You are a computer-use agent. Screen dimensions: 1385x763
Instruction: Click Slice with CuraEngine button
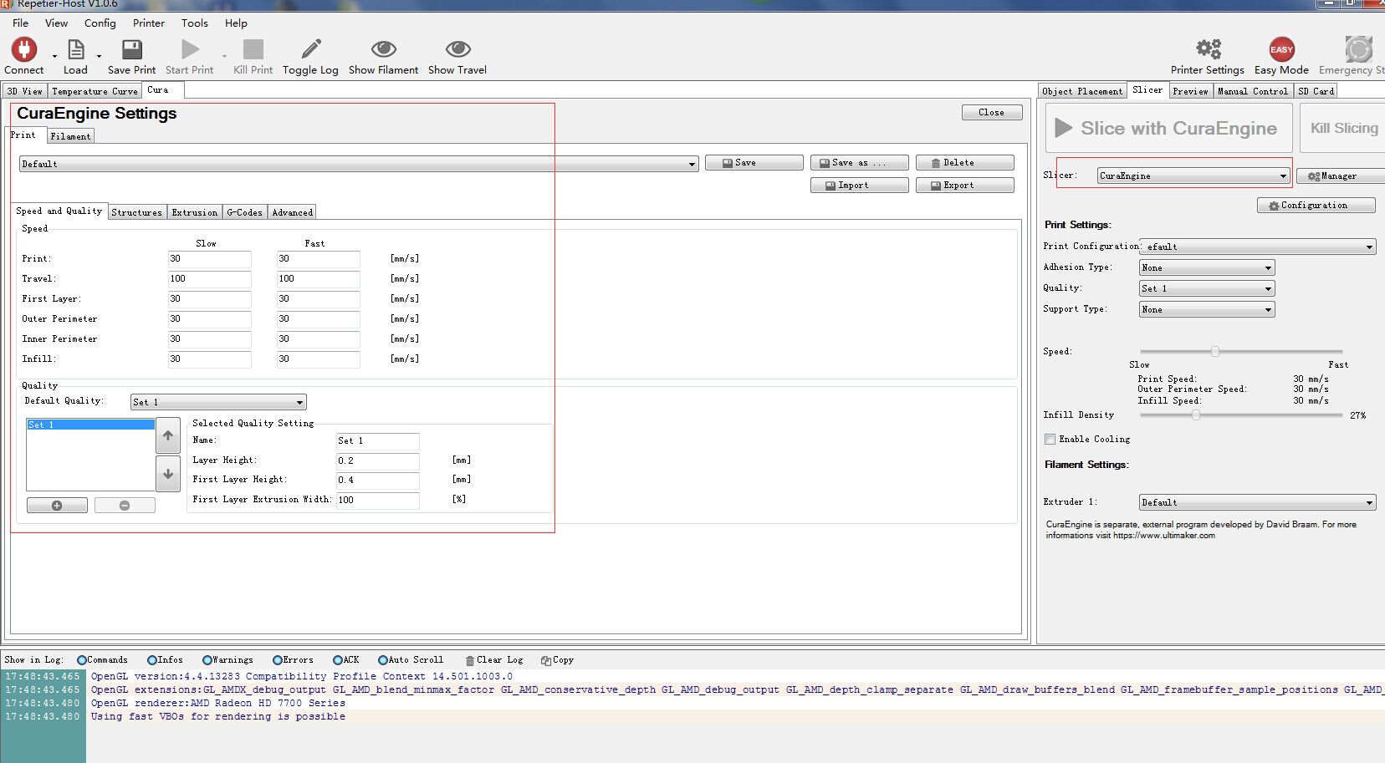(x=1168, y=128)
